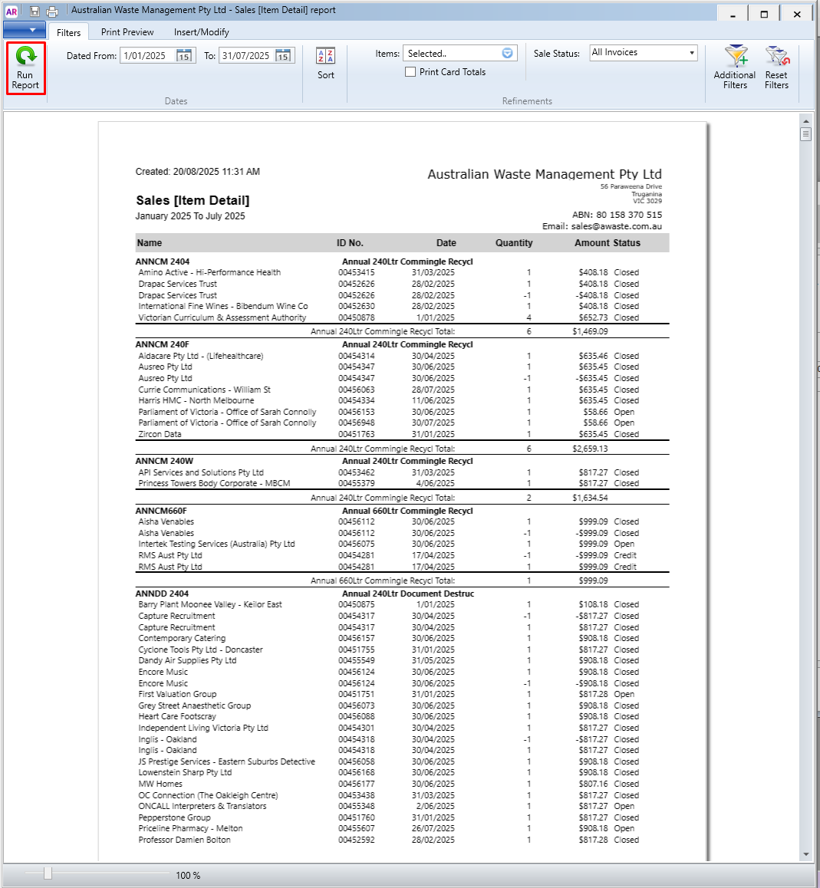Expand the Items Selected dropdown
Image resolution: width=820 pixels, height=888 pixels.
(x=507, y=53)
